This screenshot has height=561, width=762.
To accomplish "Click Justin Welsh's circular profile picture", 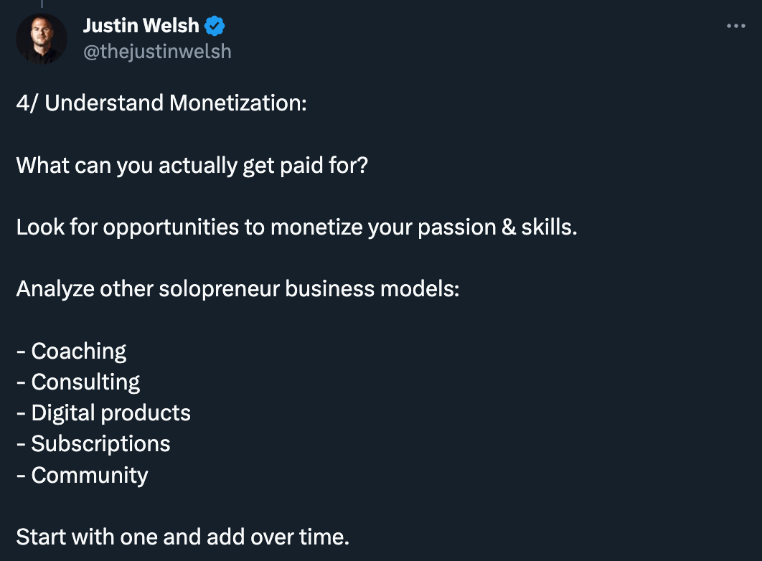I will pos(42,37).
